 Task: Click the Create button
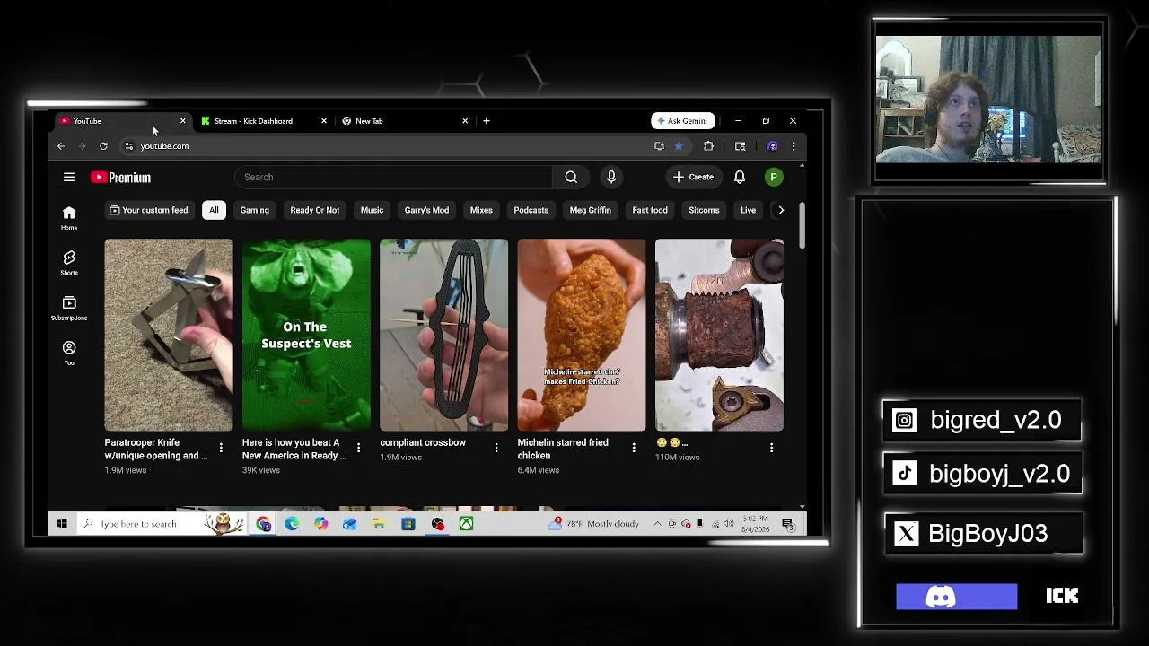[x=693, y=178]
